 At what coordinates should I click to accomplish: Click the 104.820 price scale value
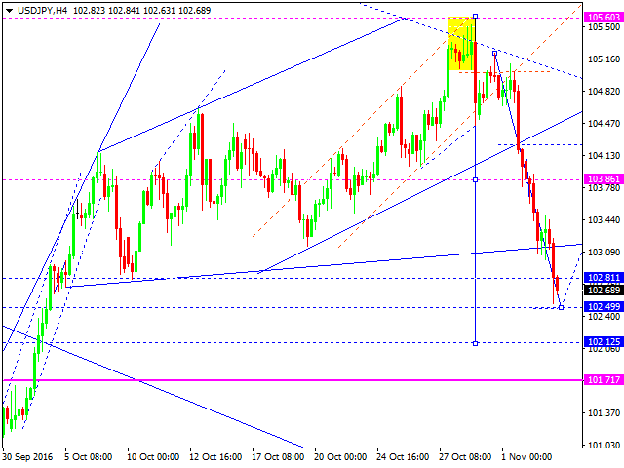click(x=604, y=91)
